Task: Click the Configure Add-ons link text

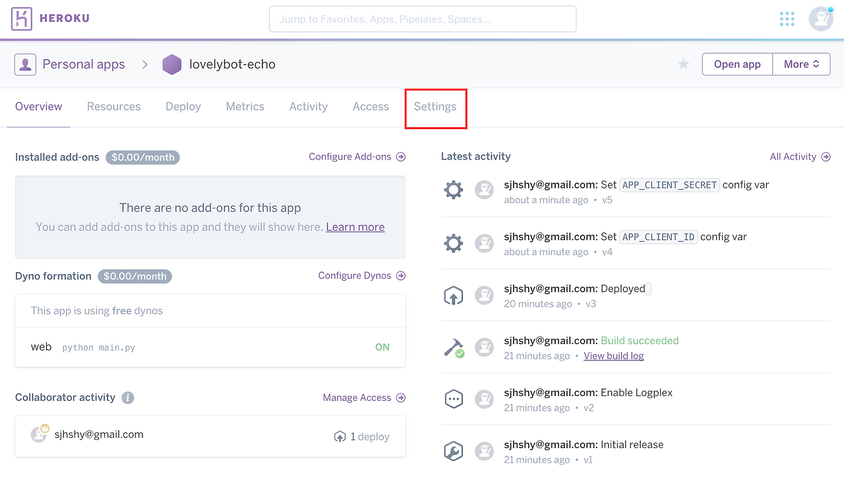Action: tap(350, 157)
